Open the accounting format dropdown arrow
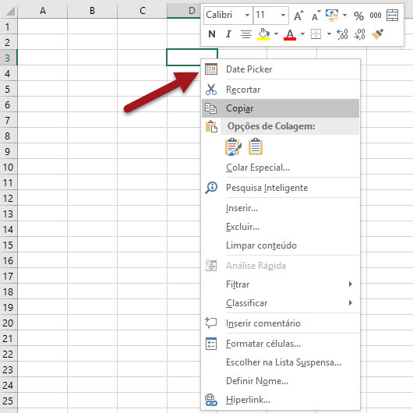Screen dimensions: 413x413 pyautogui.click(x=344, y=16)
